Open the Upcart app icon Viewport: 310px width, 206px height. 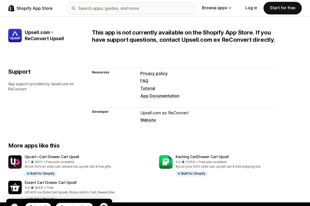[15, 162]
